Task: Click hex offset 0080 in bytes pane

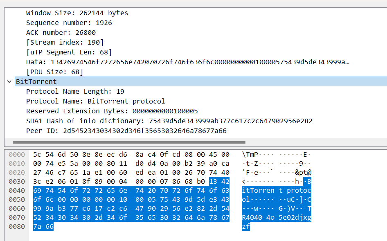Action: point(17,227)
